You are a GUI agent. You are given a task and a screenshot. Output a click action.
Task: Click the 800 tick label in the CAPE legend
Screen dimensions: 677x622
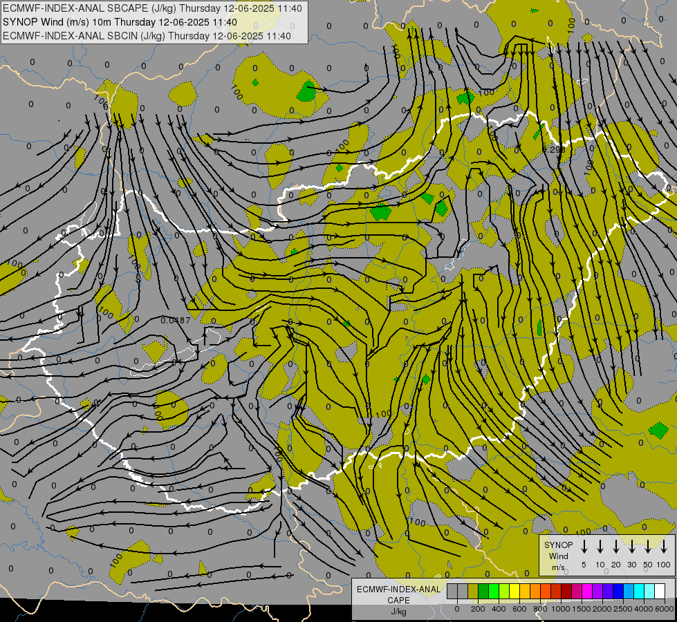540,609
